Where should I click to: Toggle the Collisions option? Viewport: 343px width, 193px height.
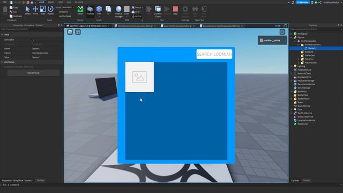pyautogui.click(x=63, y=12)
